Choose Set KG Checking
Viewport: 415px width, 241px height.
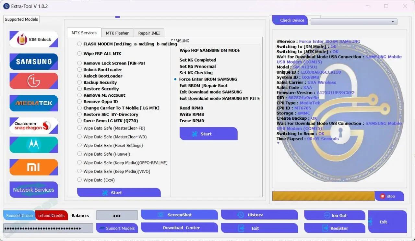click(x=196, y=73)
